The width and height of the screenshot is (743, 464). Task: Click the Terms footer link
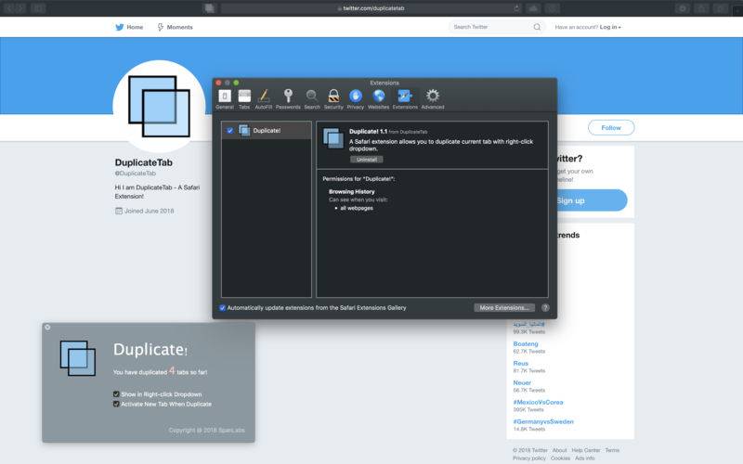click(612, 450)
